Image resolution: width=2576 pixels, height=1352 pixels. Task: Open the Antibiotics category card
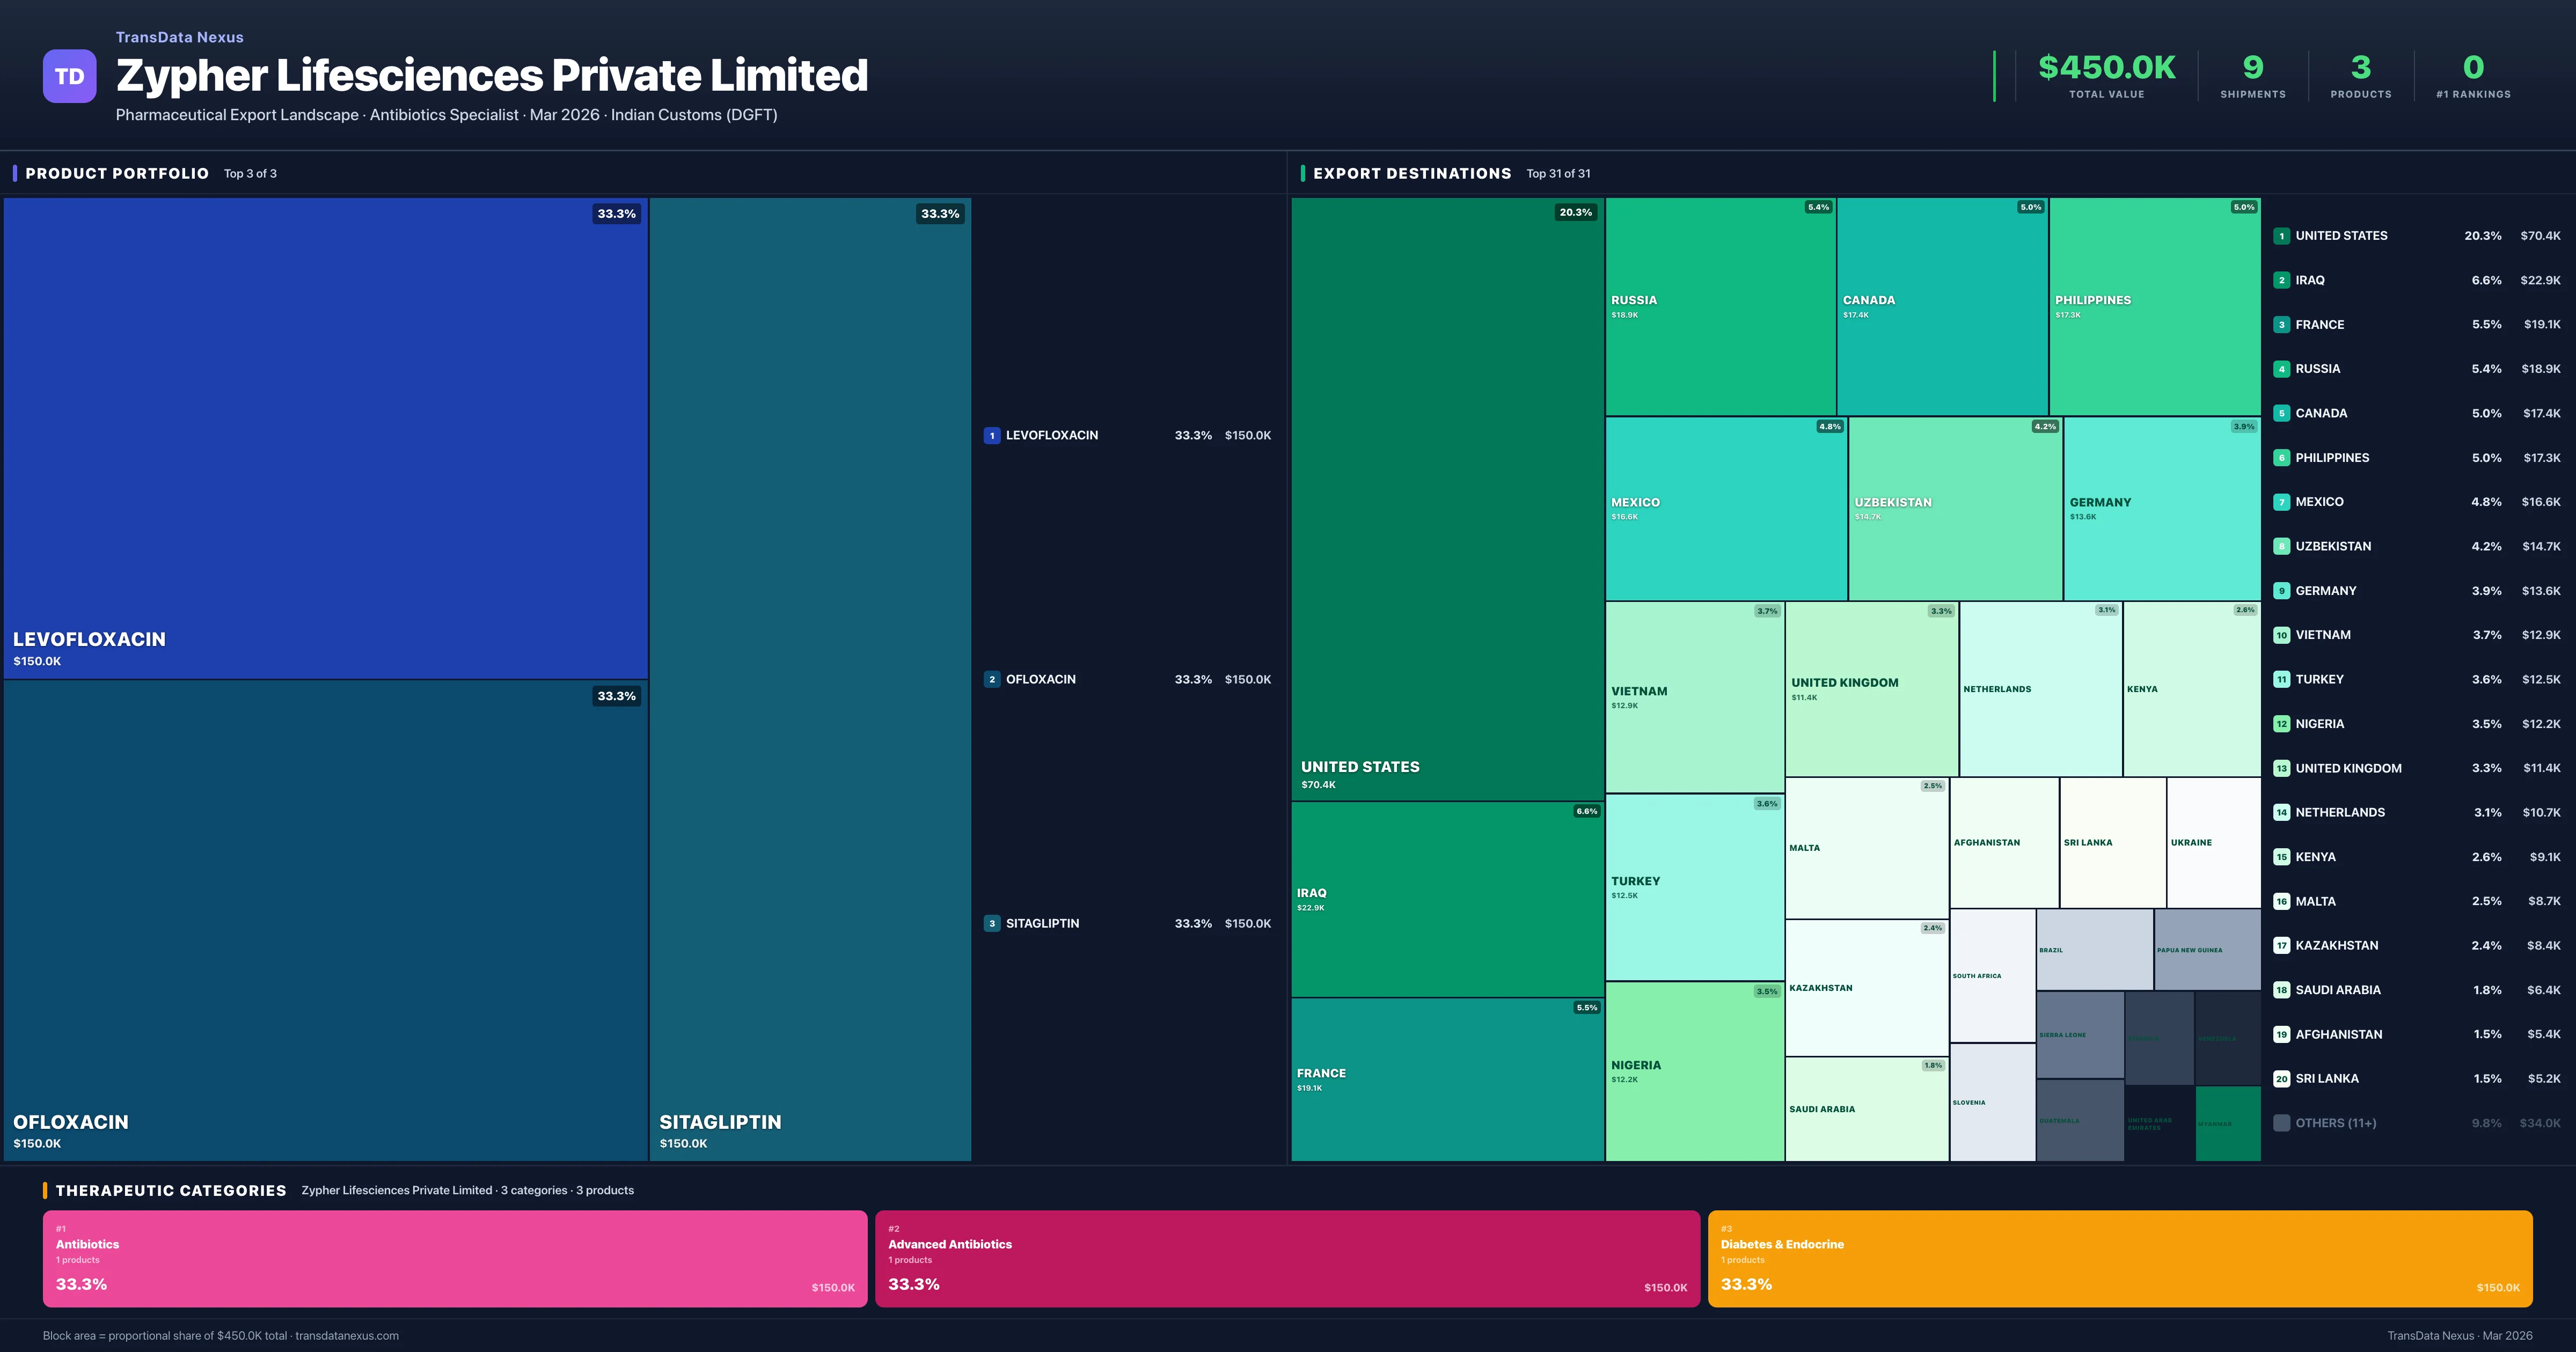pos(454,1258)
